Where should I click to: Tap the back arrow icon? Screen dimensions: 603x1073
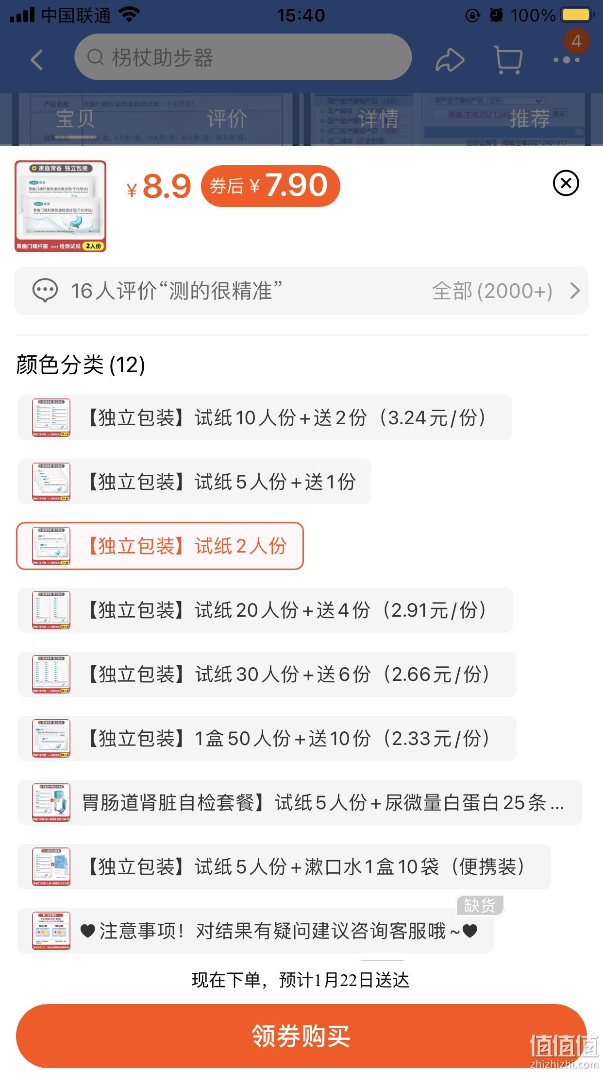coord(37,60)
